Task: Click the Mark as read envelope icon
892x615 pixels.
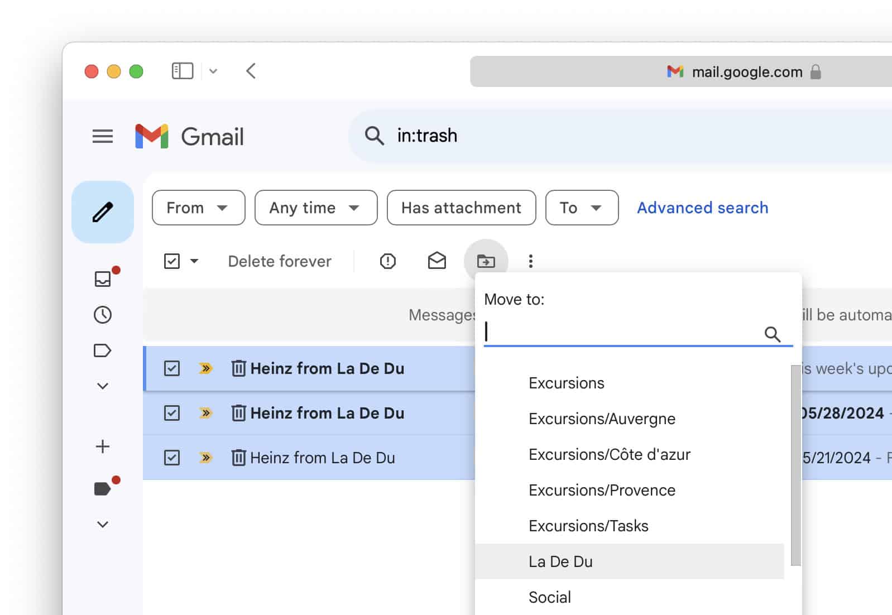Action: point(437,261)
